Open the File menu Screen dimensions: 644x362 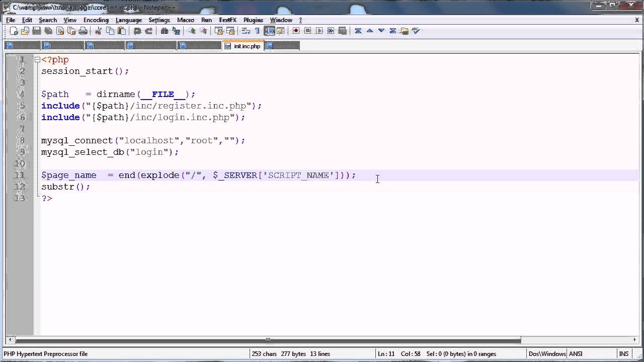point(11,20)
